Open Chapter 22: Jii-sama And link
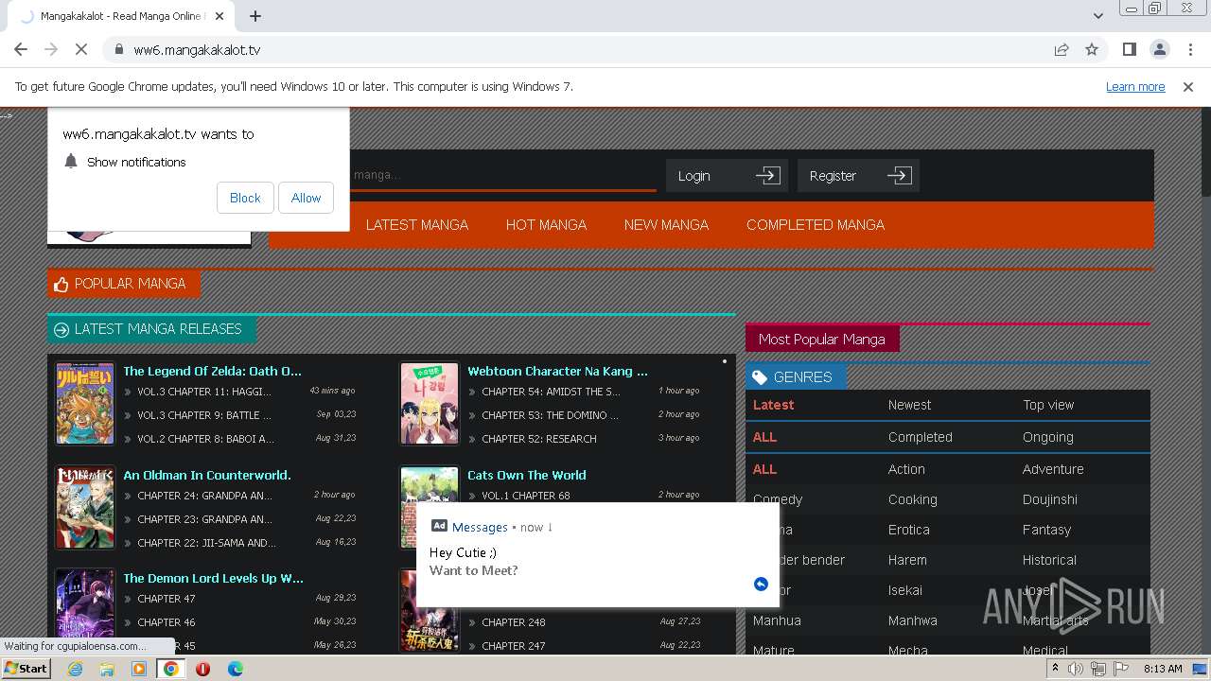The image size is (1211, 681). 207,543
